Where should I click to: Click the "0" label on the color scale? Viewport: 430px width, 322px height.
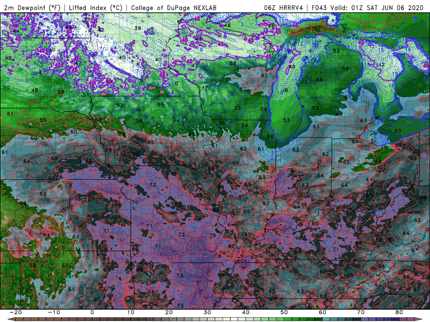[92, 312]
